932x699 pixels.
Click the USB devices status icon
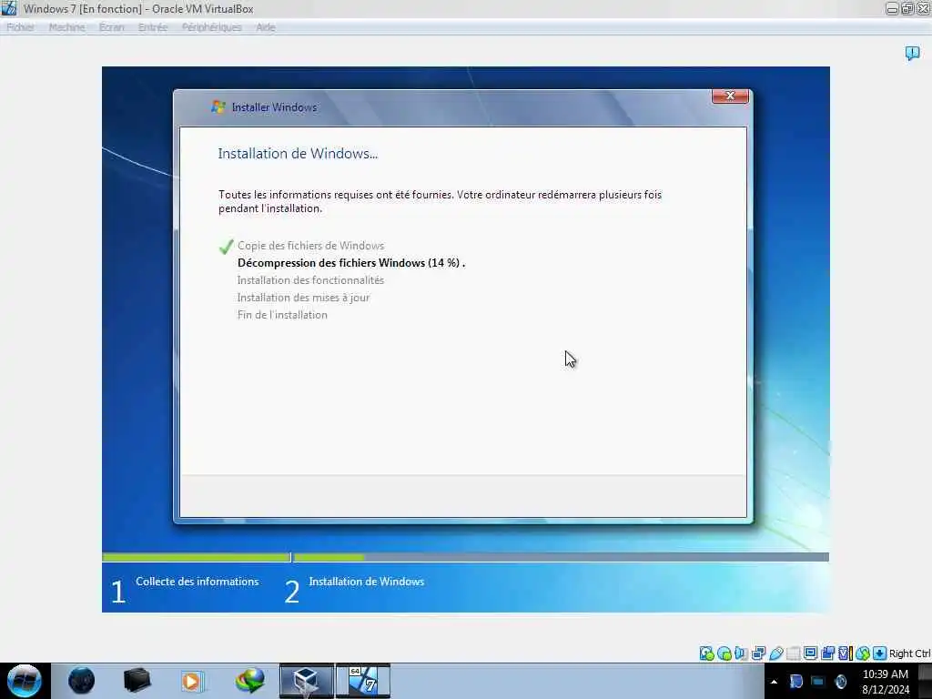(x=775, y=653)
